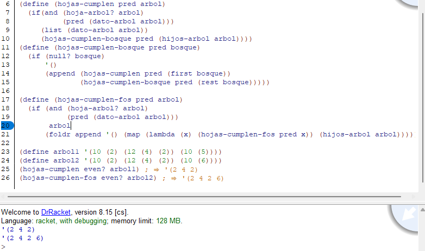425x251 pixels.
Task: Click the text "(define (hojas-cumplen pred arbol)"
Action: [92, 4]
